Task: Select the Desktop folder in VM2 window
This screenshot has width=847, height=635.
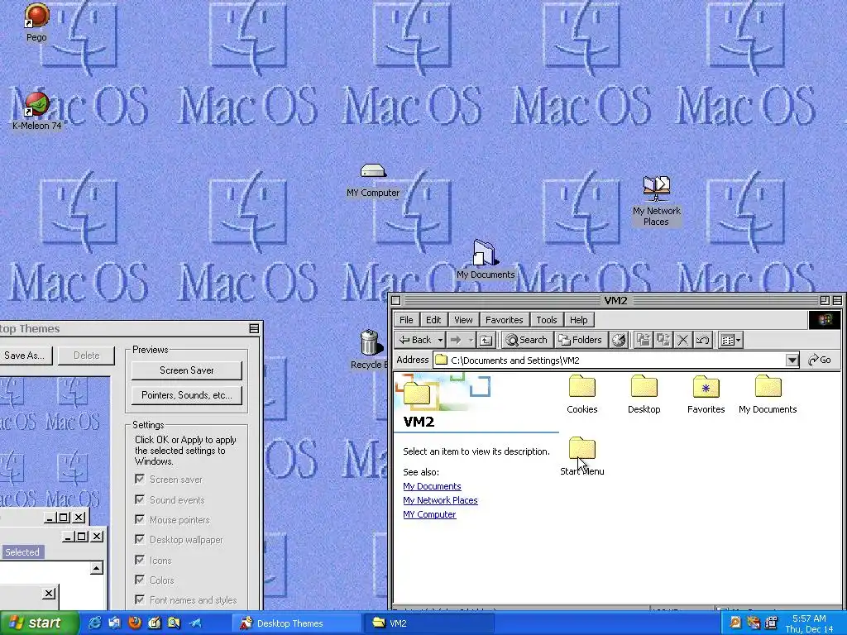Action: click(644, 387)
